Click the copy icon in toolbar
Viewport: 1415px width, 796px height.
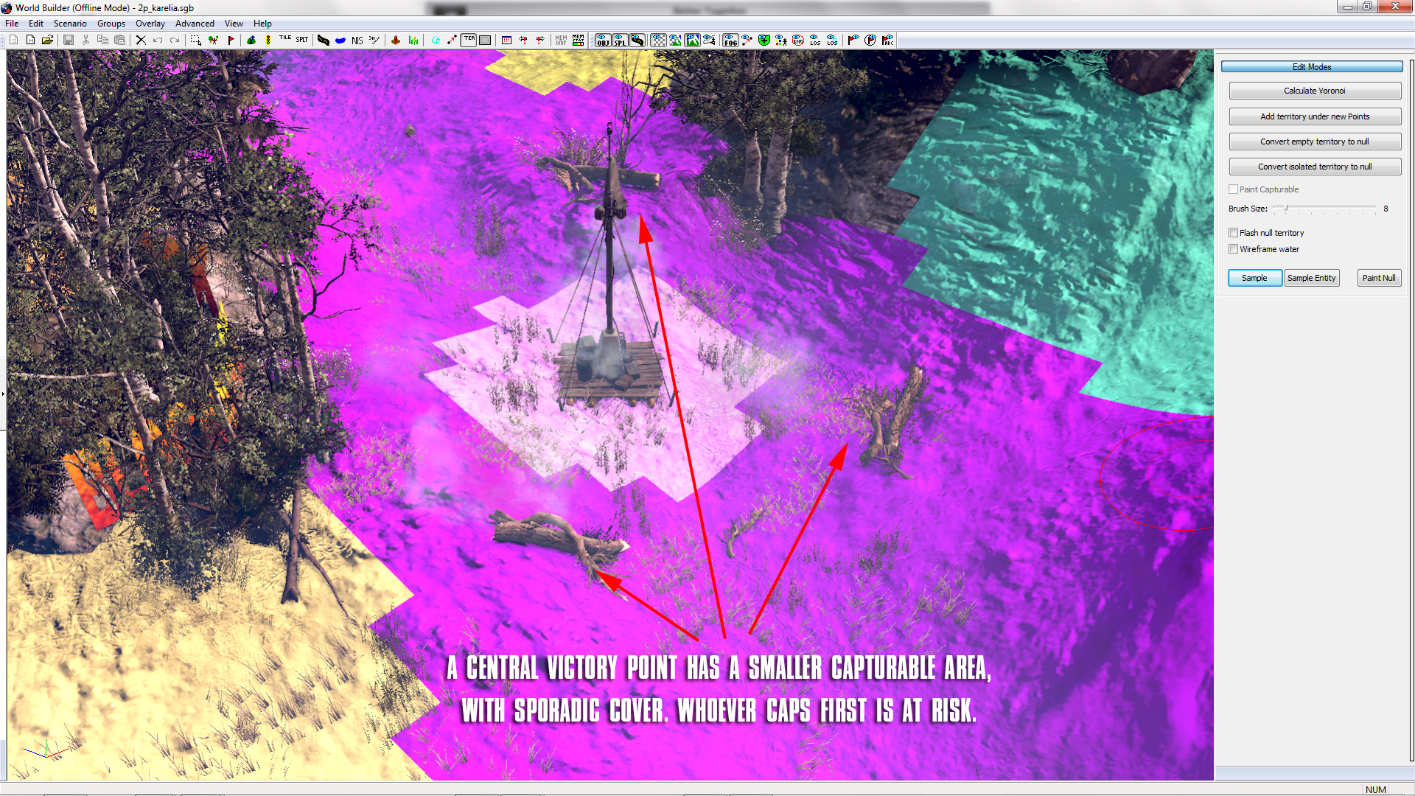(102, 41)
